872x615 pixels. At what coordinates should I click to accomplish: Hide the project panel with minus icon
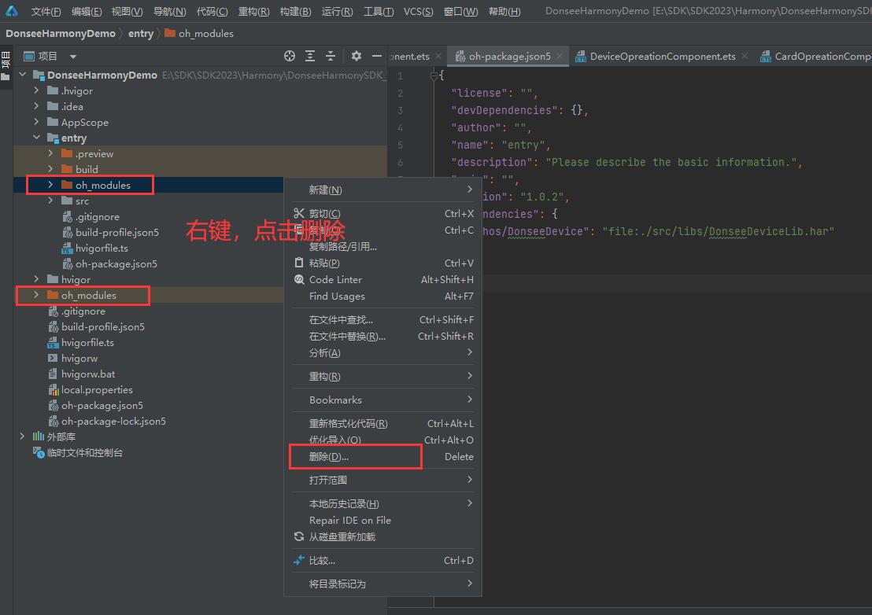click(377, 56)
